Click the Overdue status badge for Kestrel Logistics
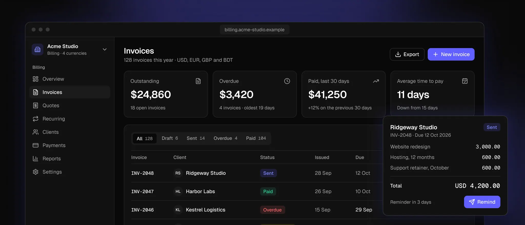 (x=272, y=210)
